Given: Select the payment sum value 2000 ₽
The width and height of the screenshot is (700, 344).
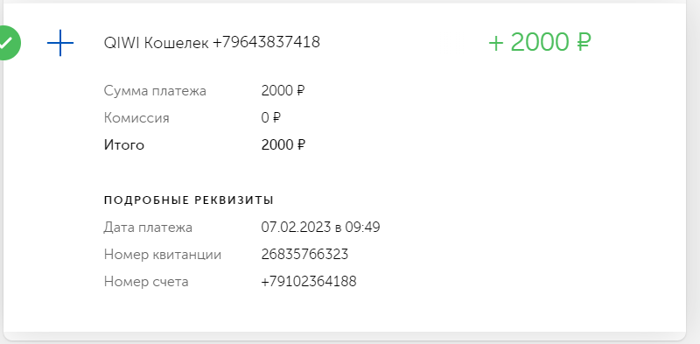Looking at the screenshot, I should click(x=283, y=91).
